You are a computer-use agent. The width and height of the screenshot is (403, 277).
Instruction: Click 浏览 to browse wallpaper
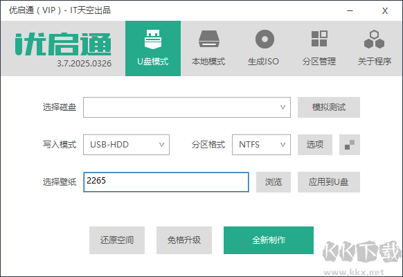pos(274,182)
